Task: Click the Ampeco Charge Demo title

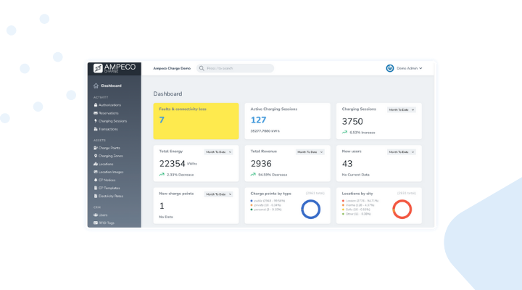Action: pyautogui.click(x=172, y=68)
